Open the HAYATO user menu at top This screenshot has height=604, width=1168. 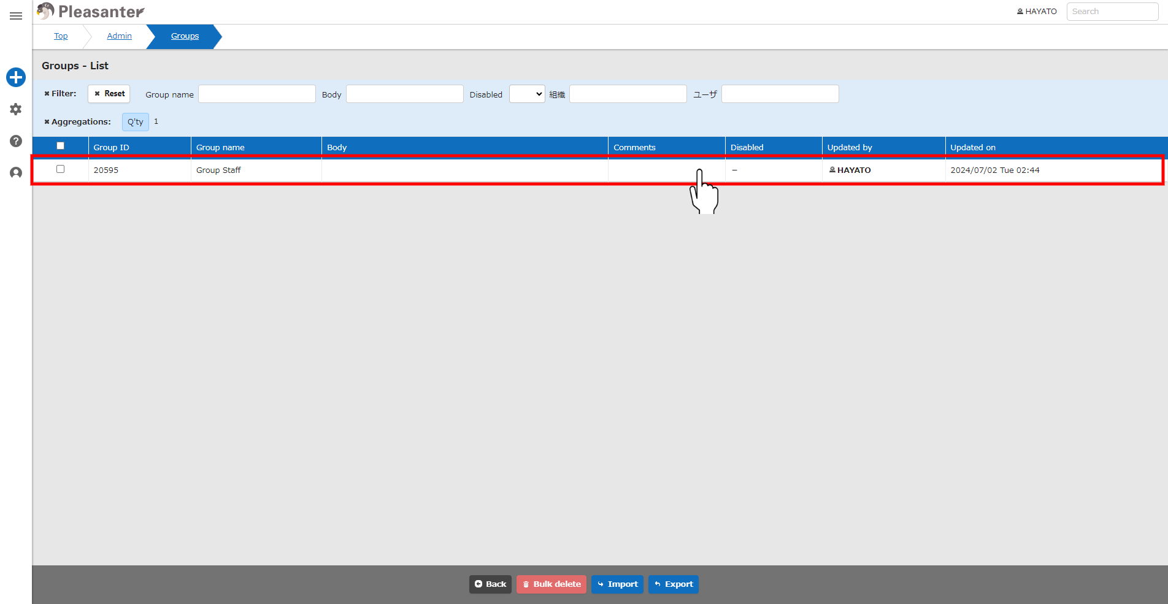(1037, 12)
